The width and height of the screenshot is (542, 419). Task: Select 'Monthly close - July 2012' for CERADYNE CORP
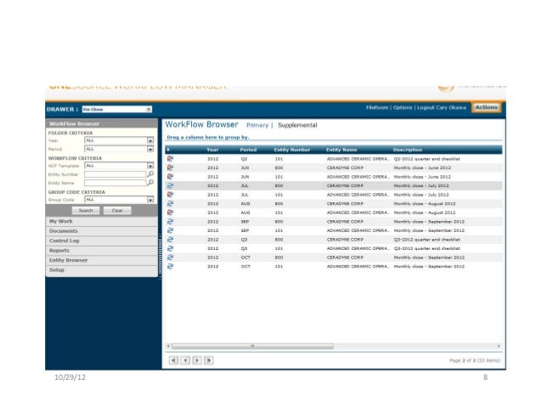point(421,186)
